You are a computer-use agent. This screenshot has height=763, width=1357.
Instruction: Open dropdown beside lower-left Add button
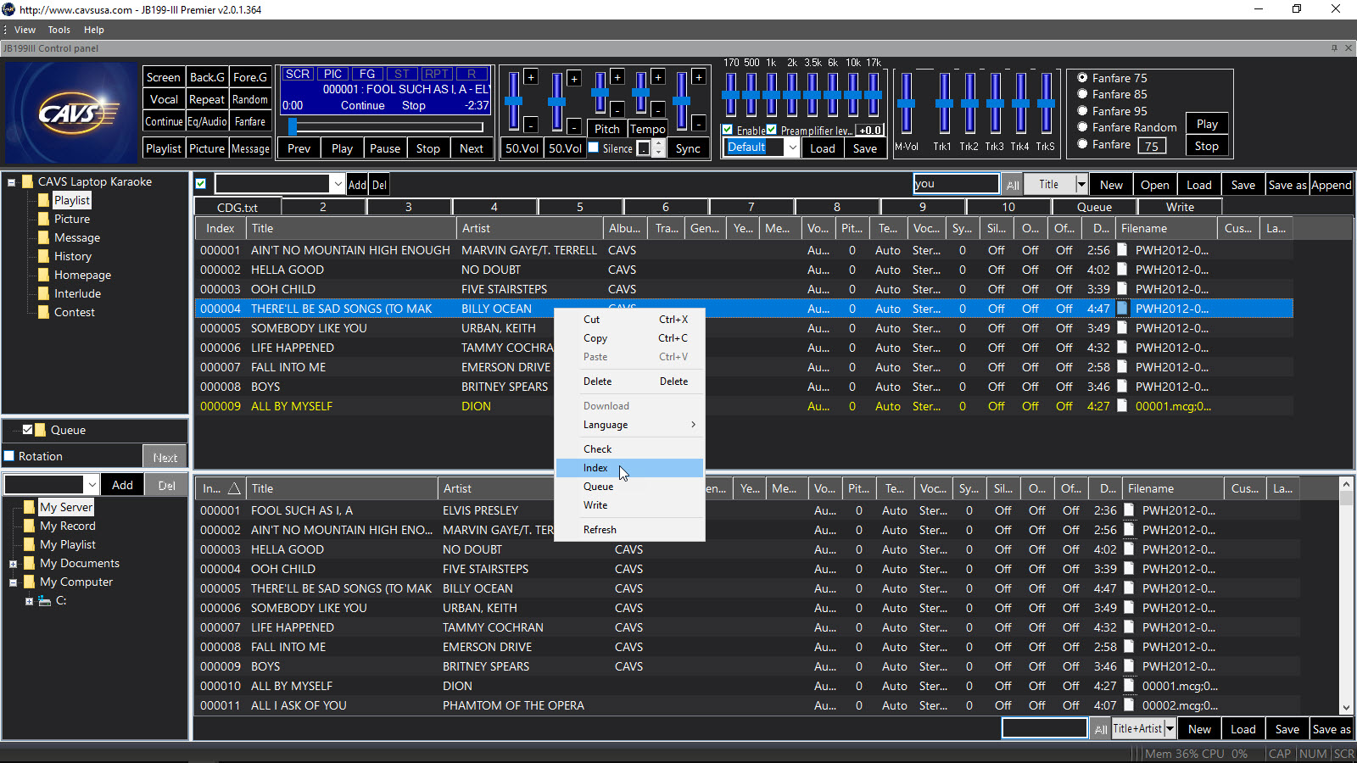(x=92, y=485)
